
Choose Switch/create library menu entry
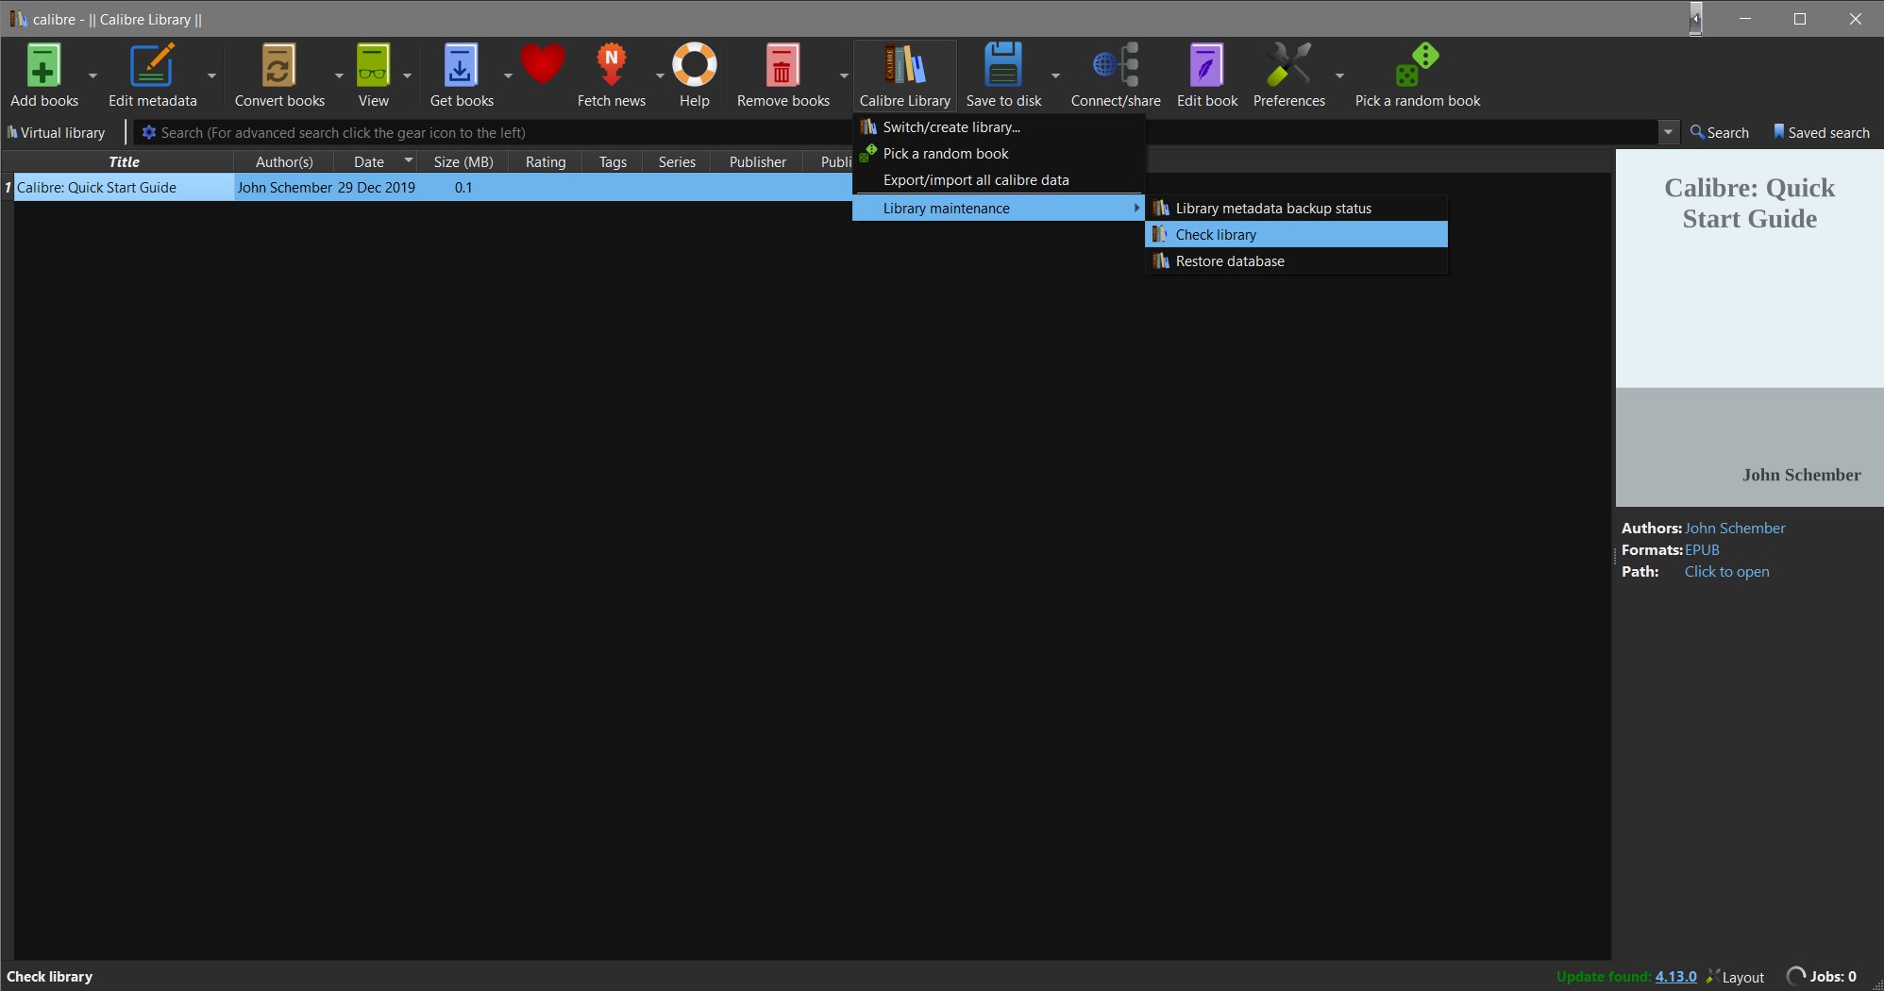pyautogui.click(x=999, y=126)
